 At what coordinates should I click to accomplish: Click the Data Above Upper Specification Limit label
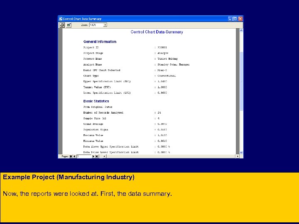coord(111,147)
